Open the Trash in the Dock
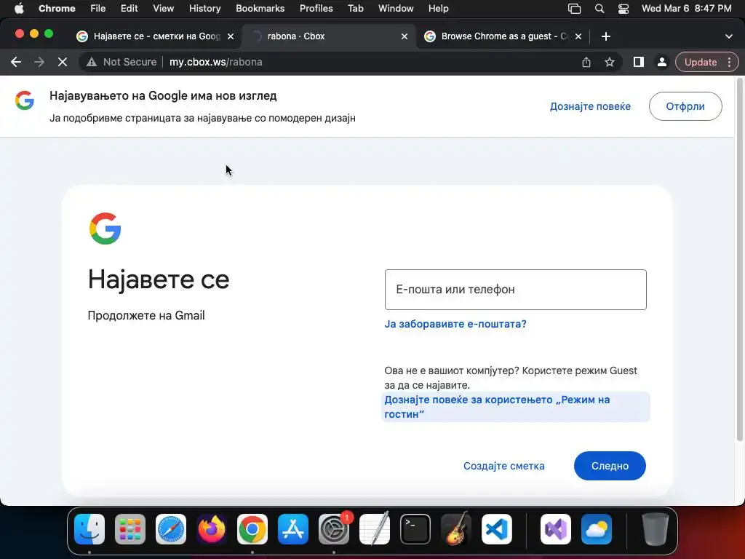The height and width of the screenshot is (559, 745). (x=656, y=529)
